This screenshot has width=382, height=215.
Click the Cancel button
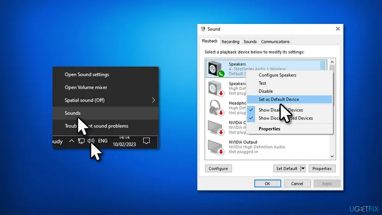pos(297,184)
